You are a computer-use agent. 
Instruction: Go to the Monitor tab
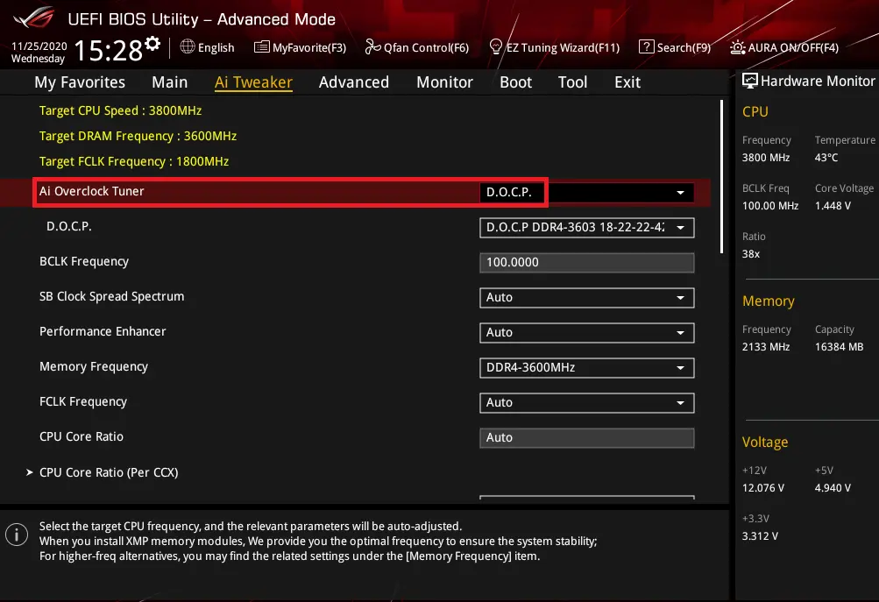coord(444,81)
